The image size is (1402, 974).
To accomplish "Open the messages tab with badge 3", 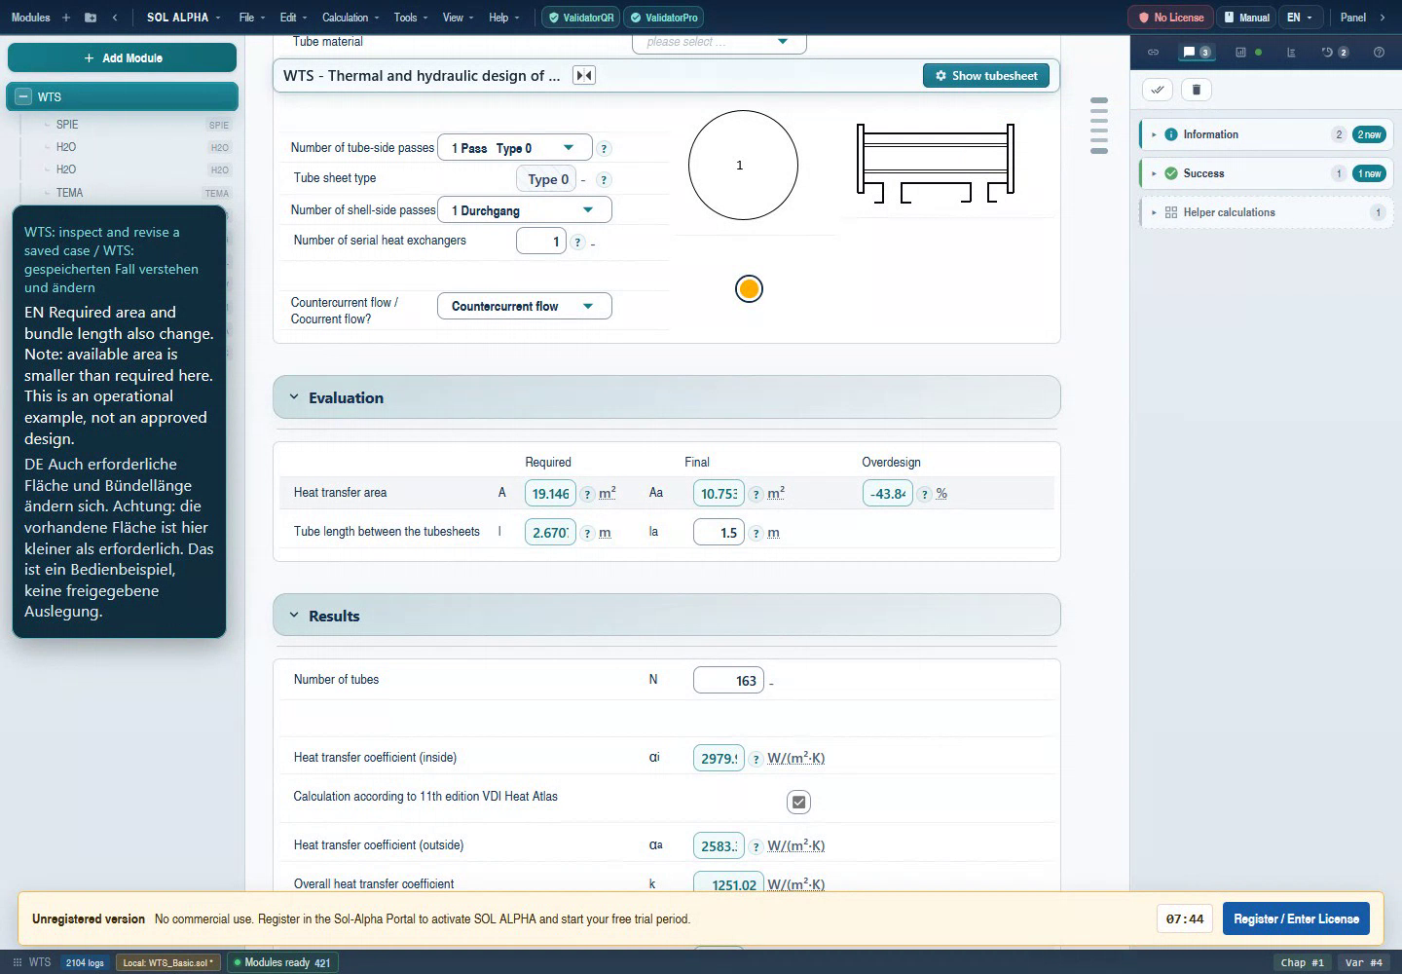I will point(1196,53).
